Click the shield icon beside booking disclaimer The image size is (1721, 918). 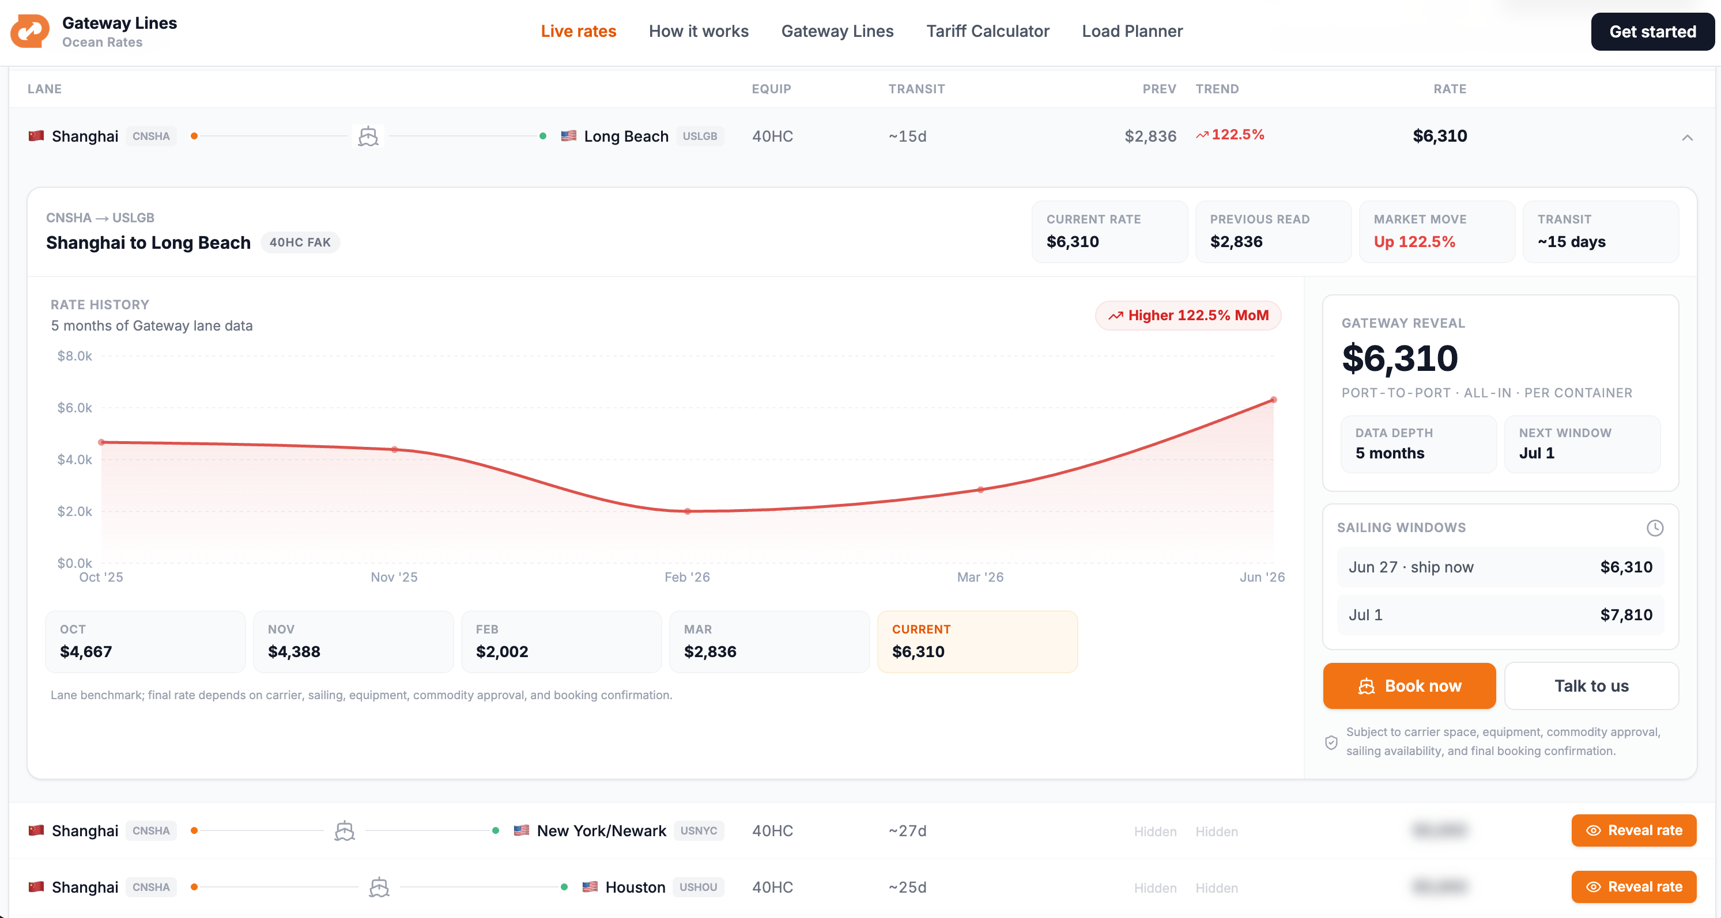(x=1331, y=742)
